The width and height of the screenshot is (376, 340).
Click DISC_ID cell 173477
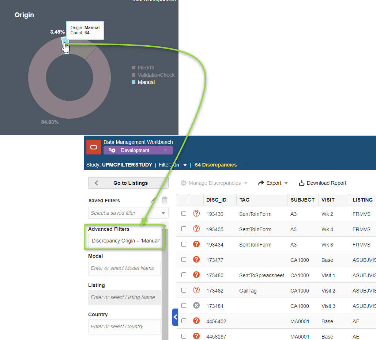(215, 260)
